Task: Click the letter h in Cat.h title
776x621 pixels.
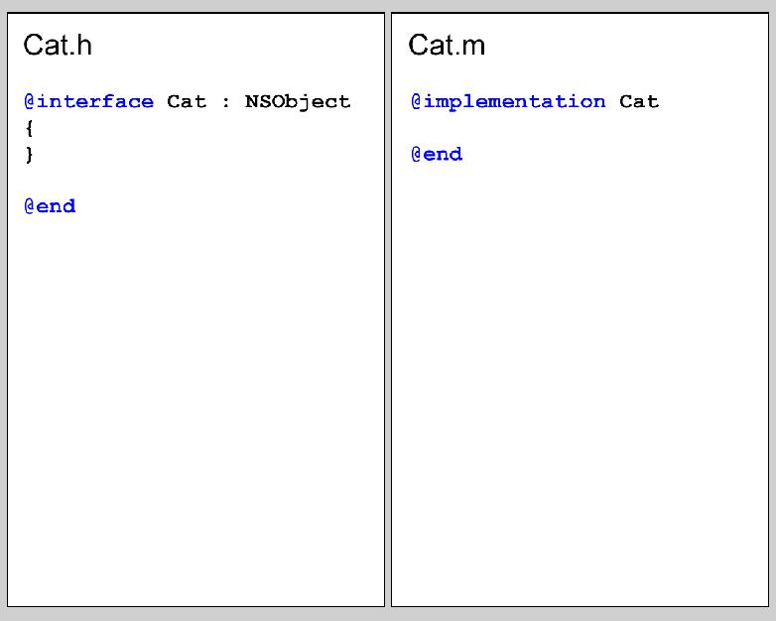Action: pos(84,45)
